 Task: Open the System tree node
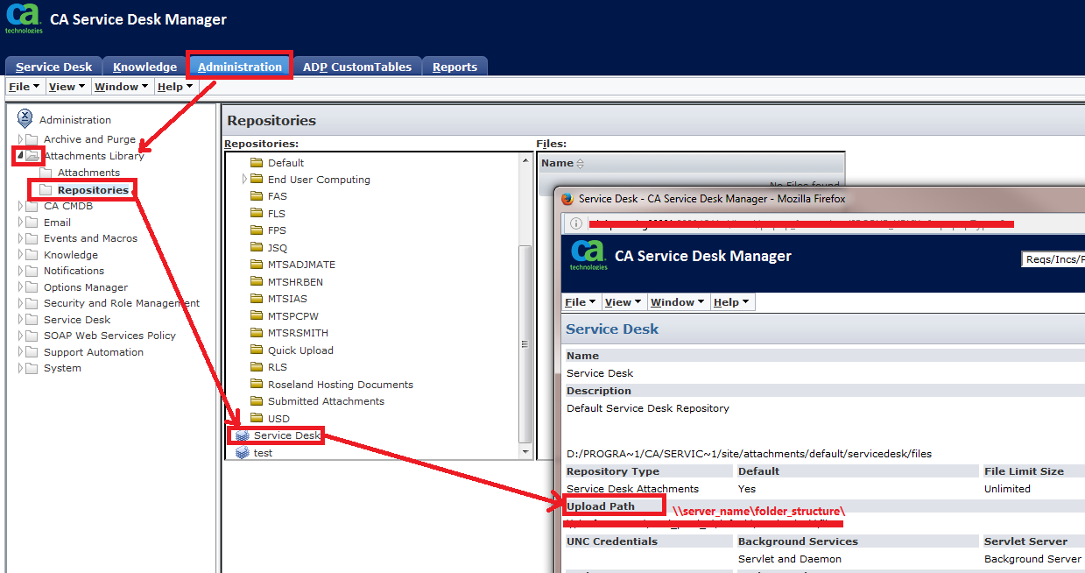click(x=62, y=368)
